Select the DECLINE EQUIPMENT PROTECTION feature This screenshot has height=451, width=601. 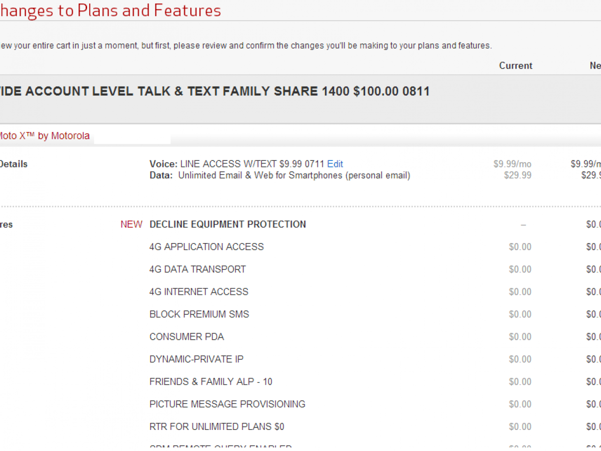(227, 224)
